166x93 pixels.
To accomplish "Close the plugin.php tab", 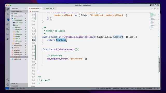I will (41, 9).
